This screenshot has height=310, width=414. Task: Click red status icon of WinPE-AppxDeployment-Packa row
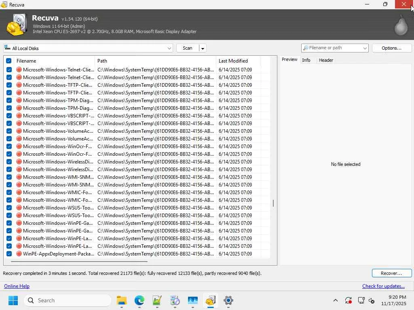(19, 253)
